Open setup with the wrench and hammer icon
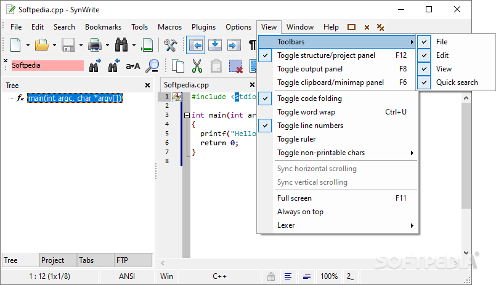 click(170, 45)
